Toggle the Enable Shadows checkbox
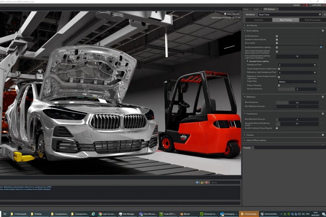The height and width of the screenshot is (217, 326). [277, 36]
